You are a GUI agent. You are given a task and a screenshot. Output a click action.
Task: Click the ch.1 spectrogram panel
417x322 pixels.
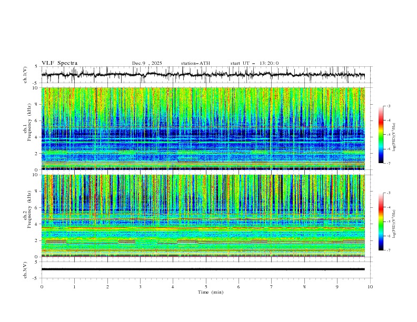(203, 128)
